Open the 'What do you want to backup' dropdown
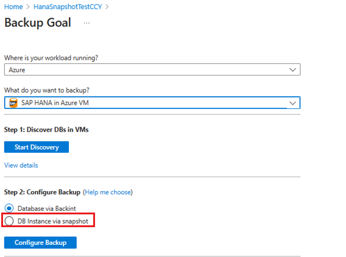Screen dimensions: 346x257 click(x=152, y=103)
